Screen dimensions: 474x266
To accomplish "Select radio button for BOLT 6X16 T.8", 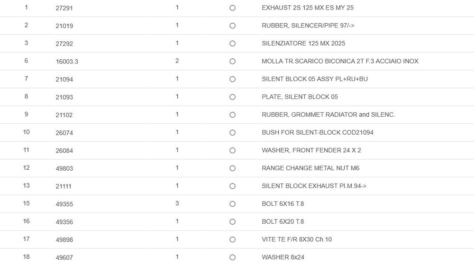I will coord(232,204).
